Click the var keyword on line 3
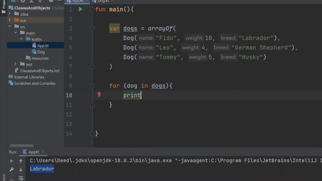 pos(114,29)
